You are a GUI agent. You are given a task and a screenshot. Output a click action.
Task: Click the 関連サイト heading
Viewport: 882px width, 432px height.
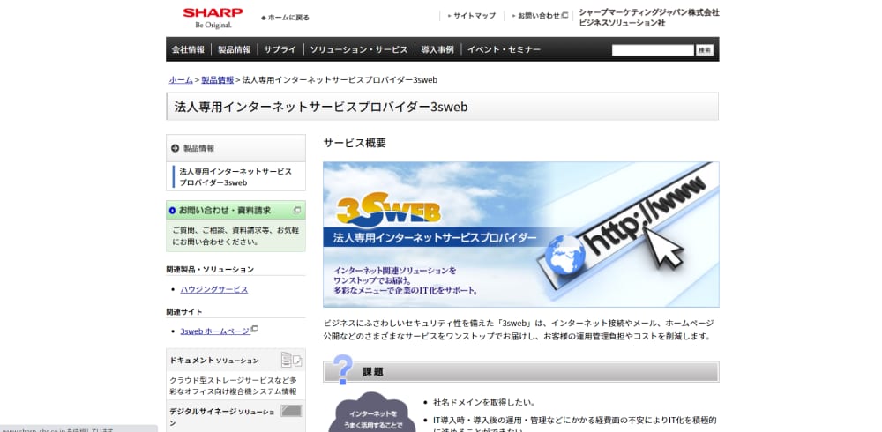tap(184, 311)
